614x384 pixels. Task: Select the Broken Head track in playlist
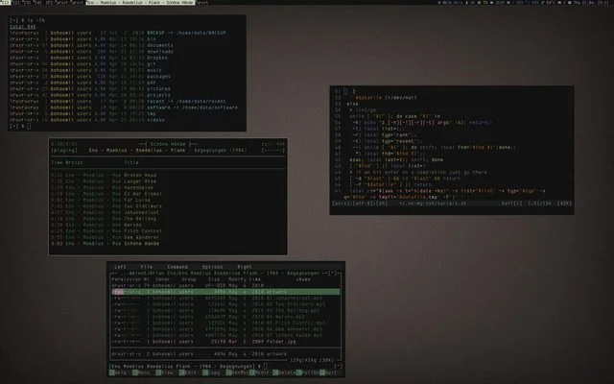[104, 175]
